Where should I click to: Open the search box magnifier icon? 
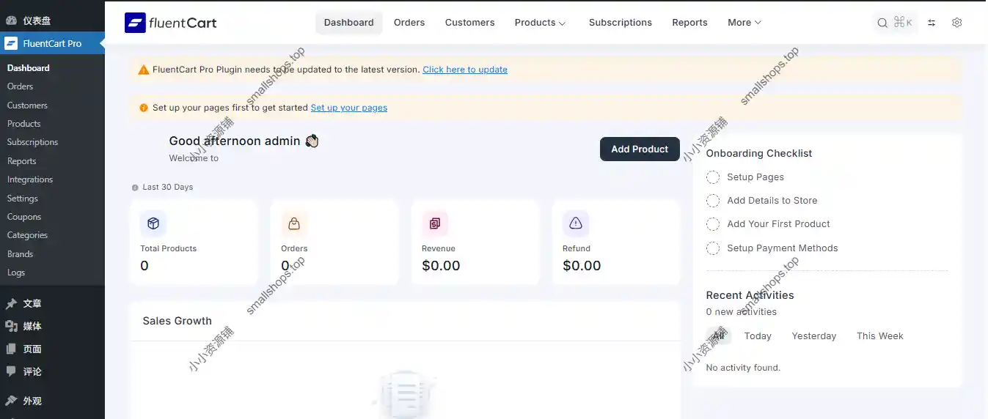pyautogui.click(x=882, y=23)
